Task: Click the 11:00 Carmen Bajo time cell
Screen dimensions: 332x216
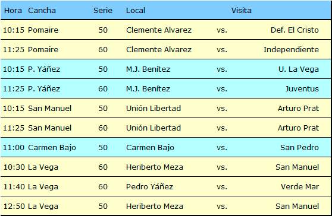Action: pyautogui.click(x=14, y=148)
